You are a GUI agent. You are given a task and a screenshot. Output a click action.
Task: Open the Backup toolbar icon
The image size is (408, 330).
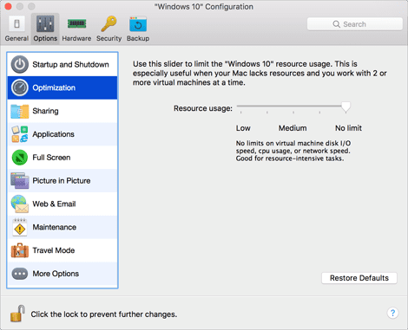[x=138, y=24]
